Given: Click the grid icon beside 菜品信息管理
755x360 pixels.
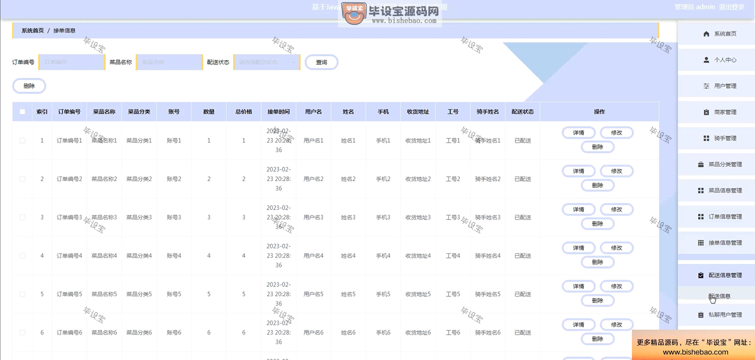Looking at the screenshot, I should [701, 190].
